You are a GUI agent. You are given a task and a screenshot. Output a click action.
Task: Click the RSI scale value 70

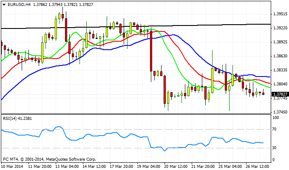tap(275, 129)
